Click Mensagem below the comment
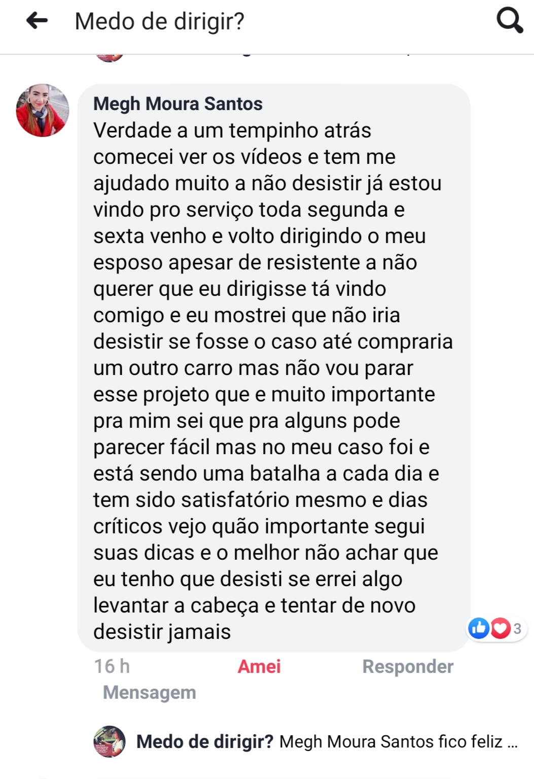The height and width of the screenshot is (779, 534). (149, 692)
